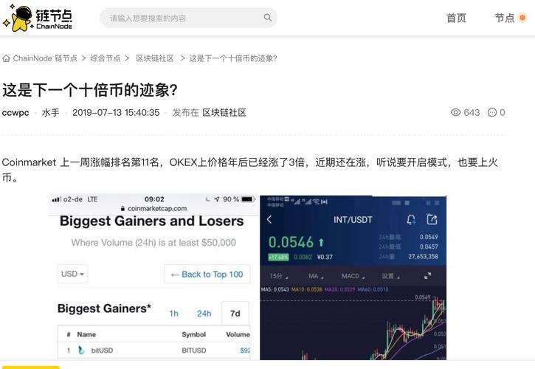Click the eye views icon

click(x=455, y=112)
